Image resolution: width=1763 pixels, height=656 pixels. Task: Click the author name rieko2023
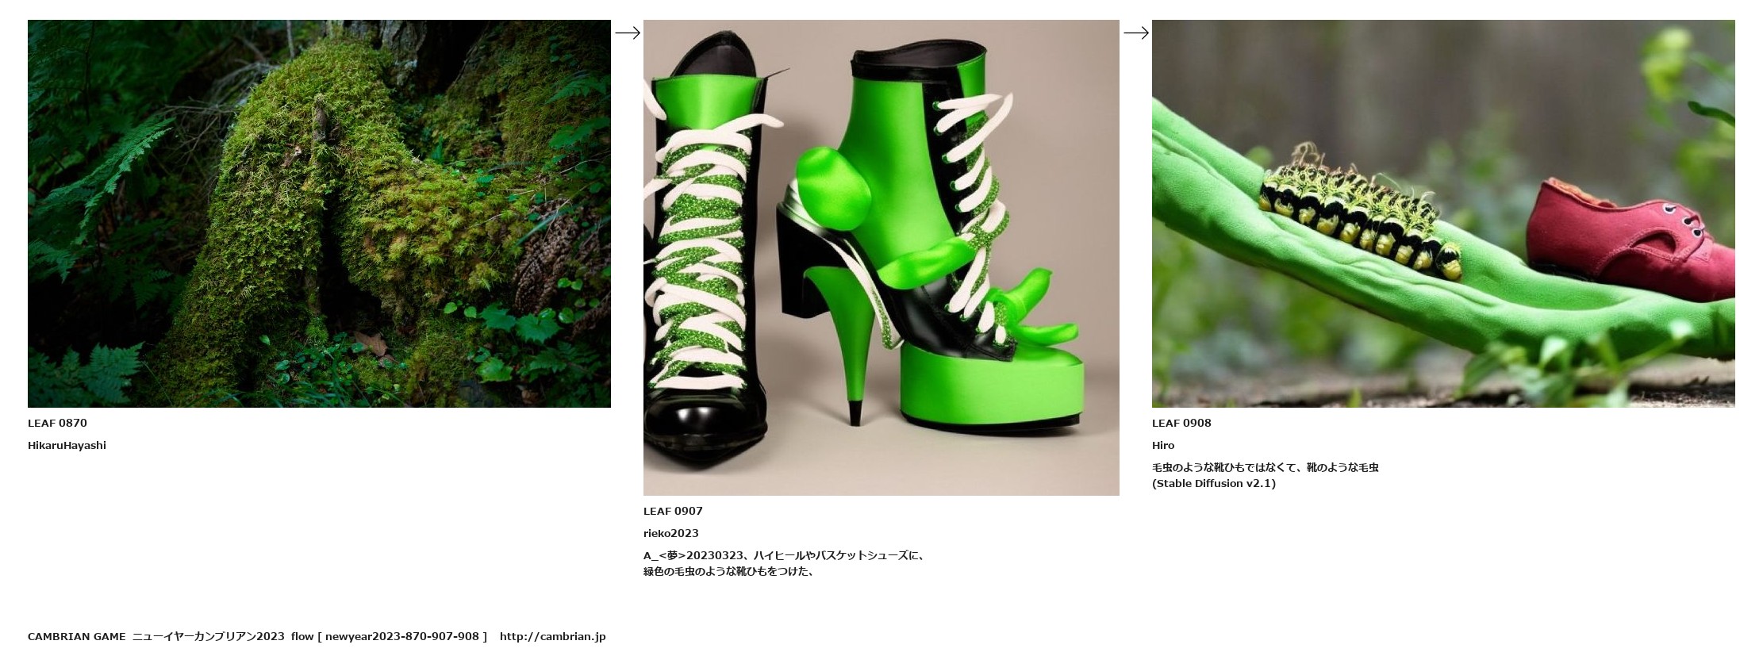(670, 533)
